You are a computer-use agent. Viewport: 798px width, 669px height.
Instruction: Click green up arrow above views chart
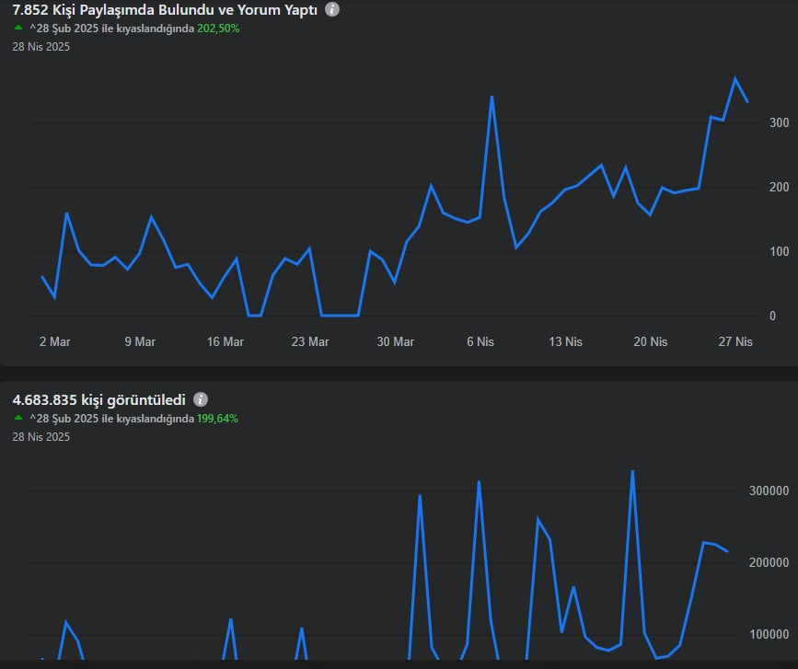[x=18, y=418]
